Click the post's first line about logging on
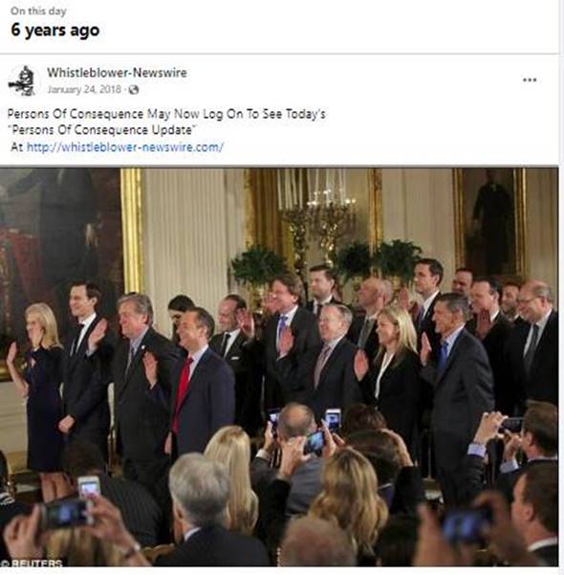The width and height of the screenshot is (564, 575). point(166,114)
